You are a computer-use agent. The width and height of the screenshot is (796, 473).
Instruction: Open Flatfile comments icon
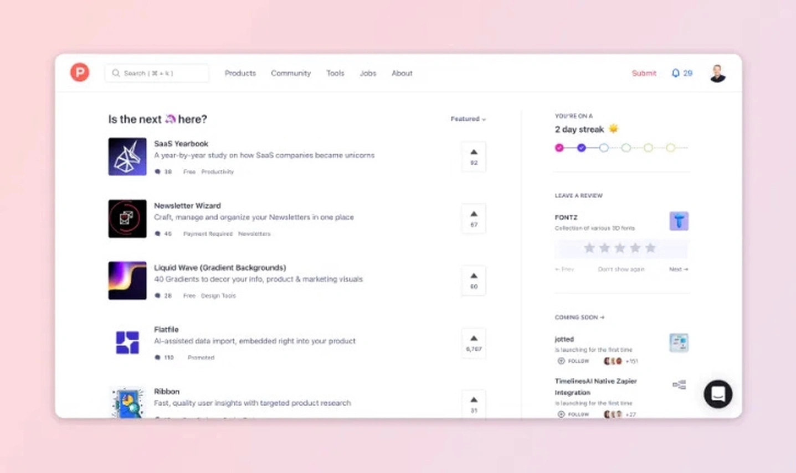(x=157, y=357)
